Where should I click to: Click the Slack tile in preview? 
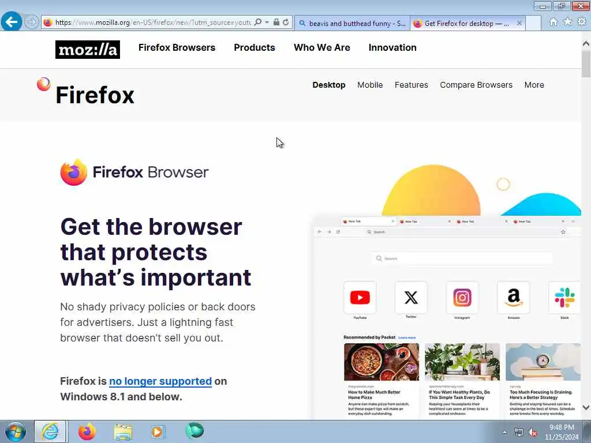coord(564,298)
